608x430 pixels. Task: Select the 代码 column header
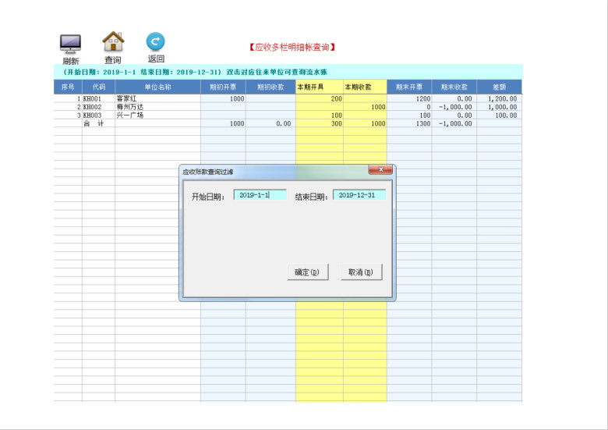click(x=98, y=87)
